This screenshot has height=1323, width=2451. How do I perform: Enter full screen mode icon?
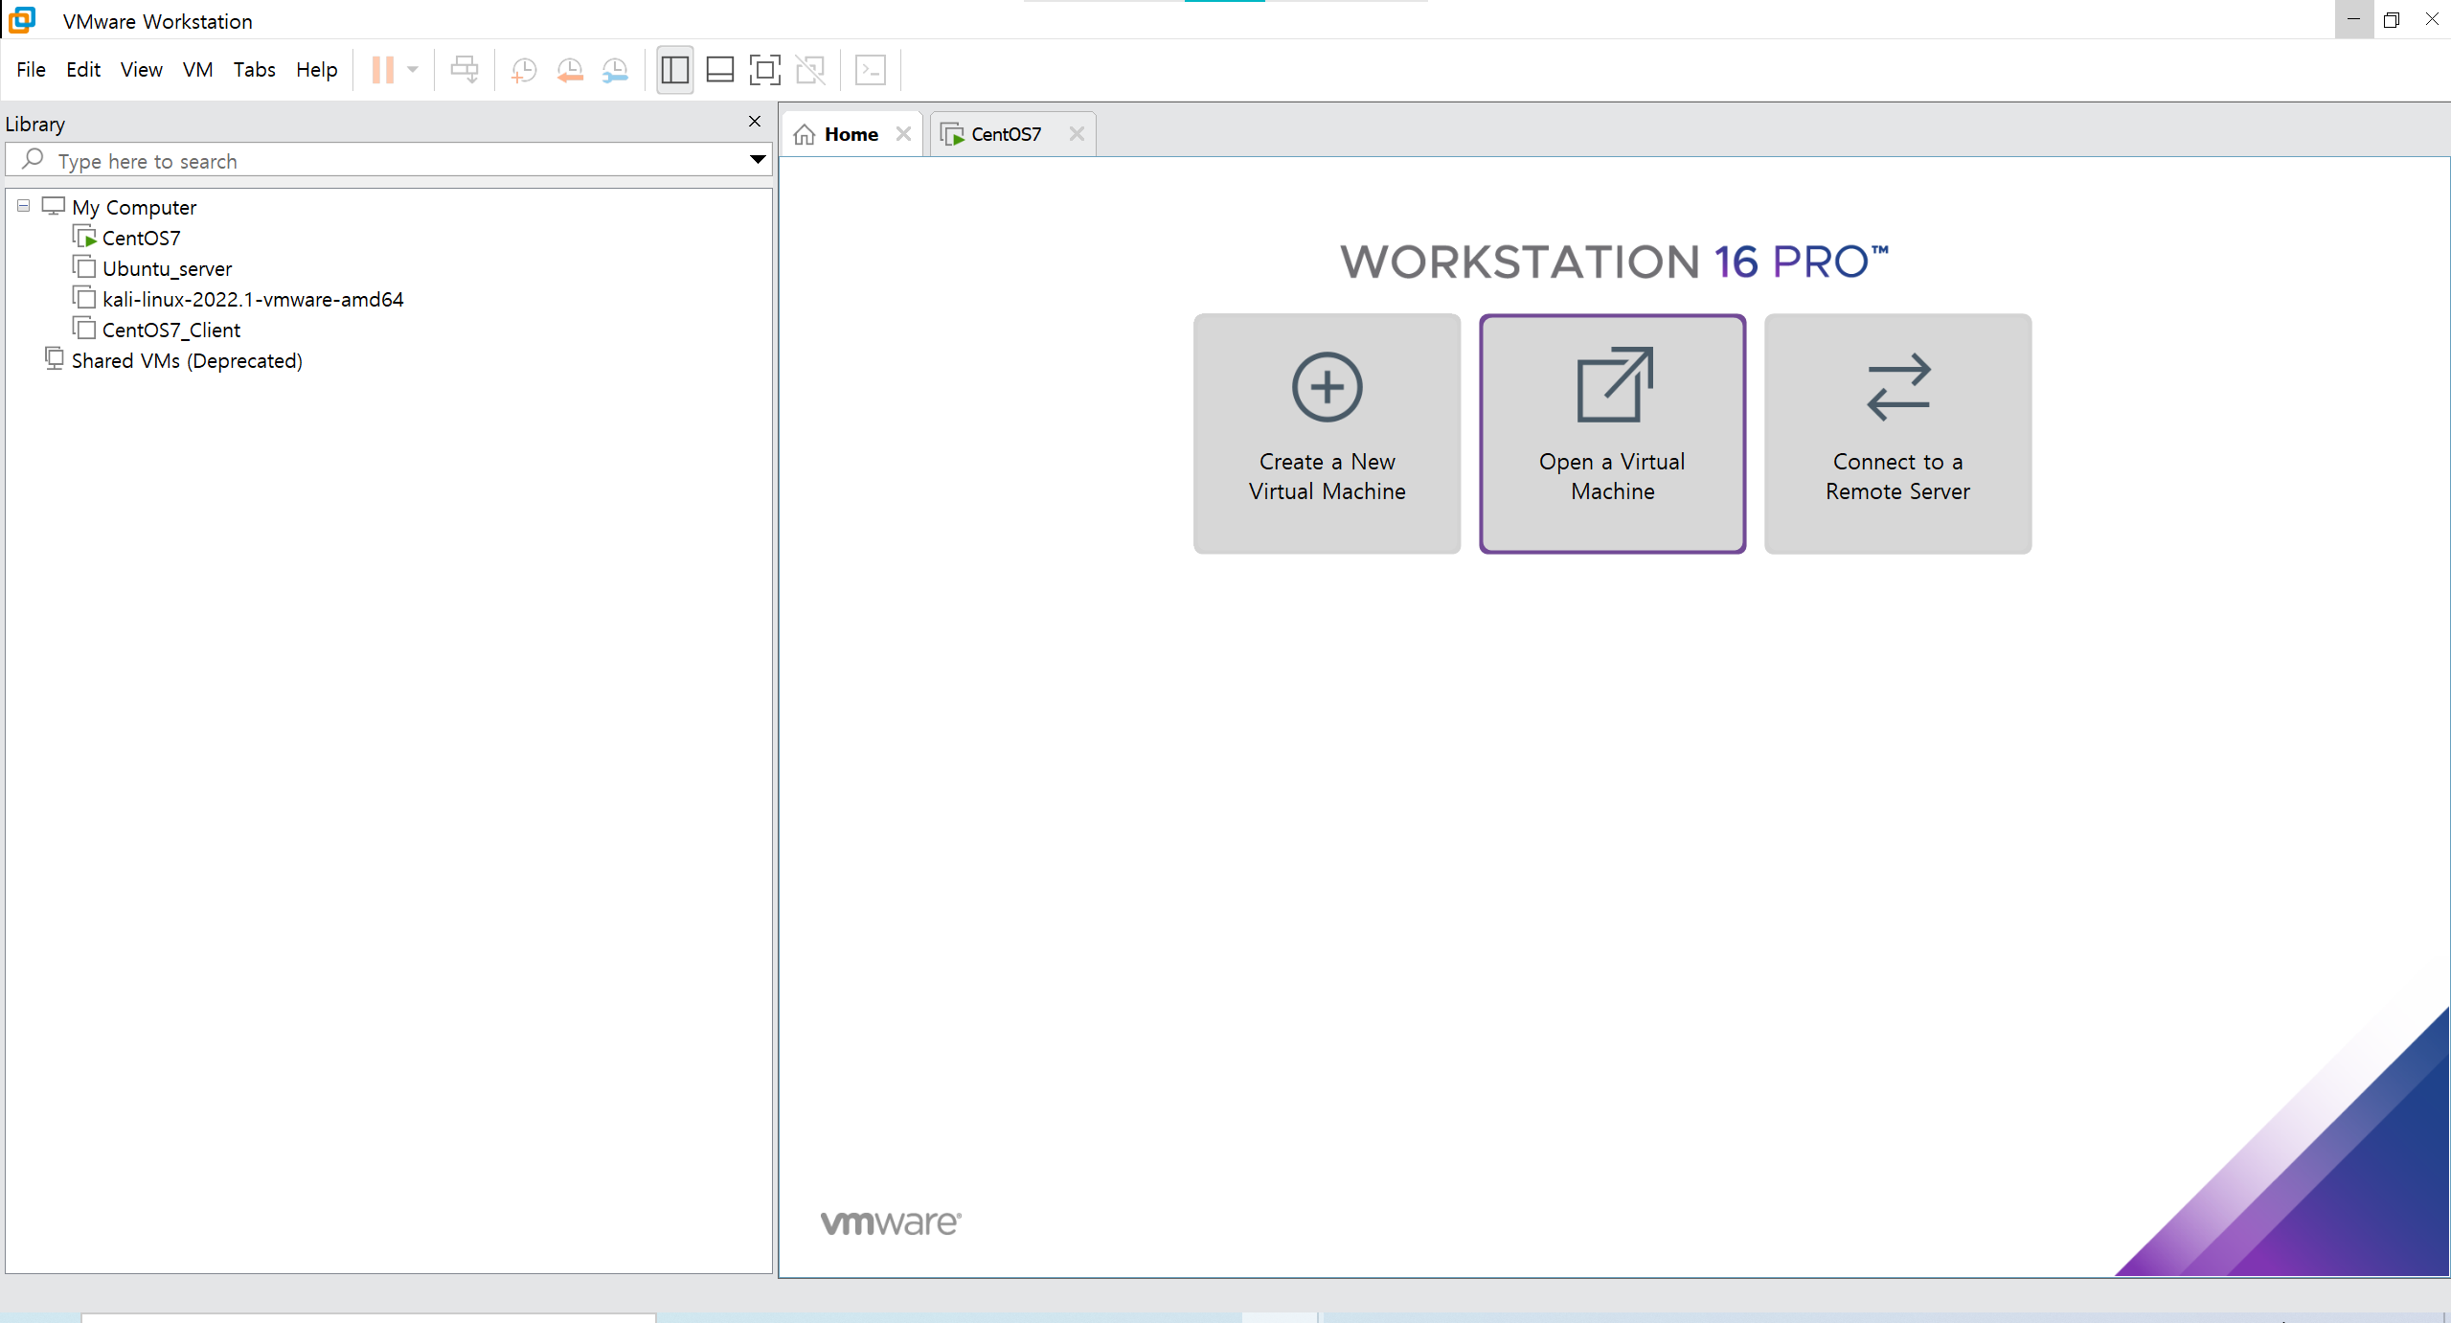(x=764, y=70)
